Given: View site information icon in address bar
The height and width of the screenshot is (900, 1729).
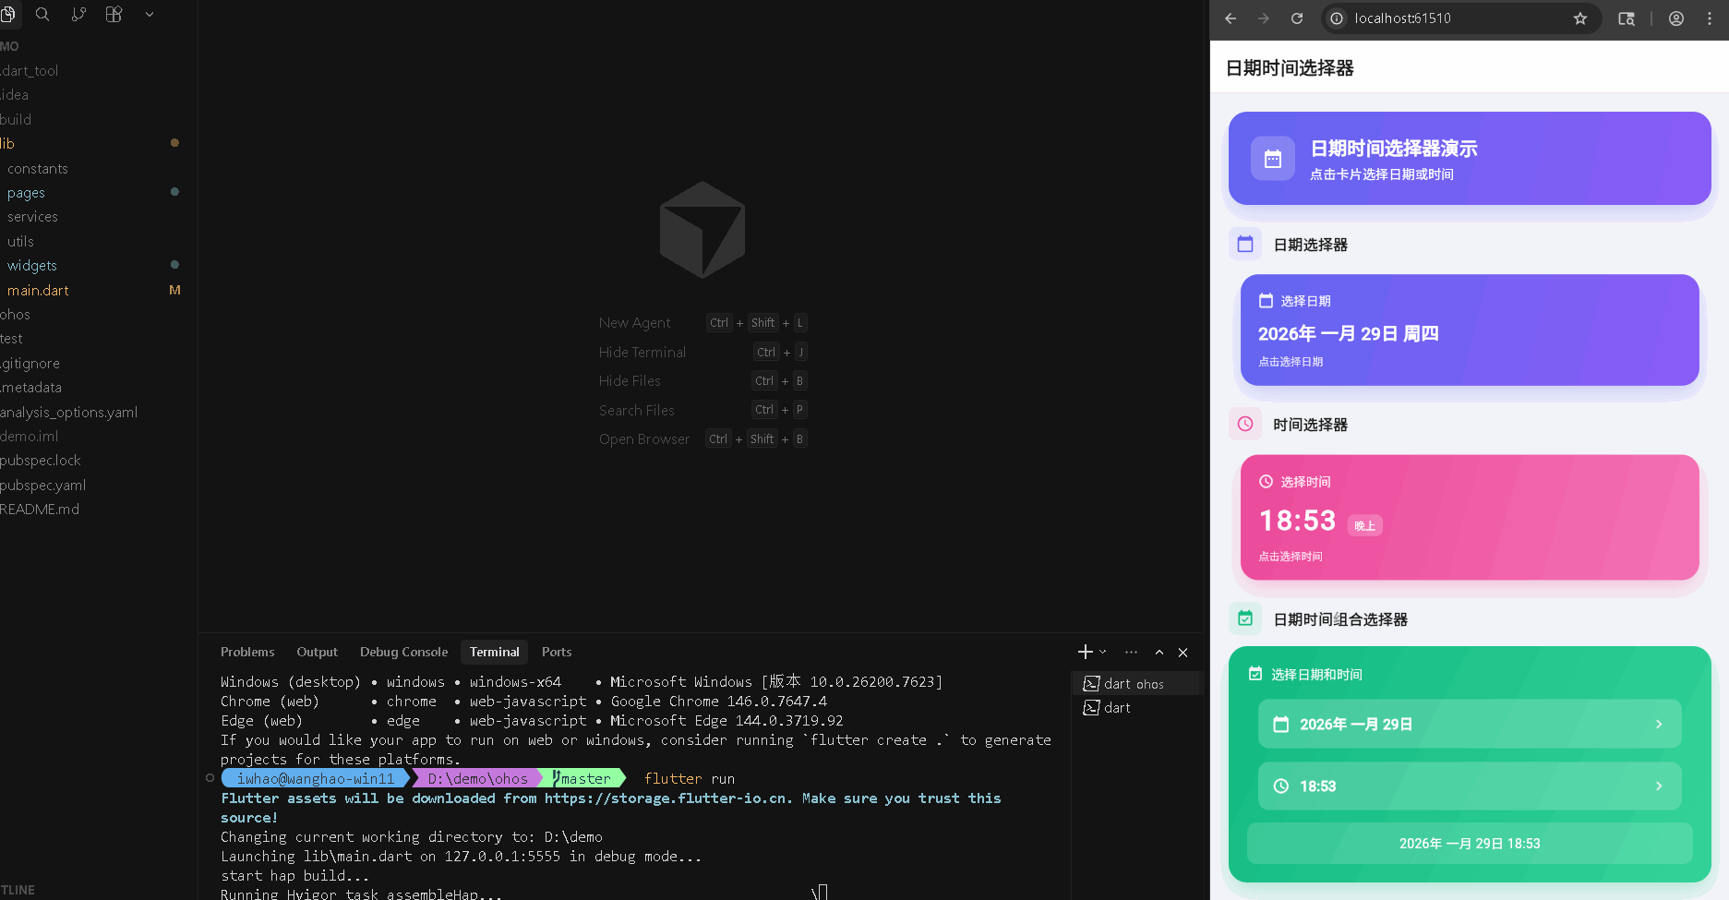Looking at the screenshot, I should pyautogui.click(x=1337, y=18).
